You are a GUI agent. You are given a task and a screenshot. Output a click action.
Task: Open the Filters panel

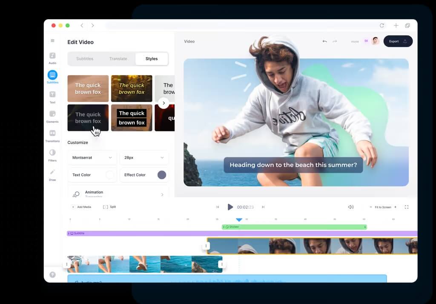pyautogui.click(x=52, y=155)
